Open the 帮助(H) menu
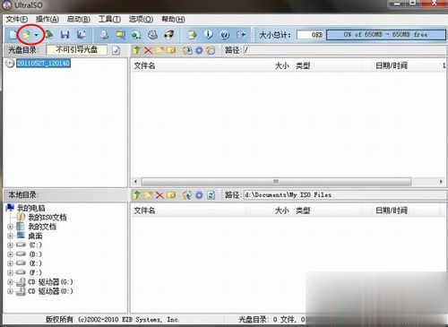The height and width of the screenshot is (327, 448). coord(173,20)
